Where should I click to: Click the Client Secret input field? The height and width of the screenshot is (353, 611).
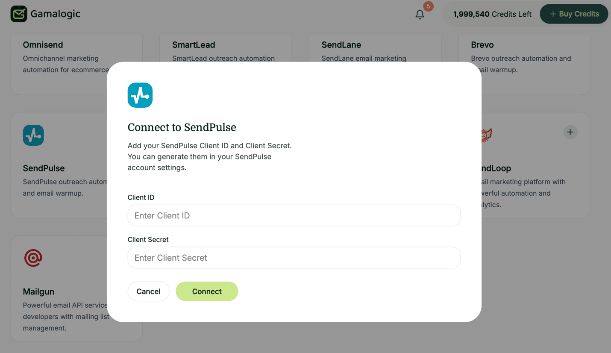pos(294,258)
